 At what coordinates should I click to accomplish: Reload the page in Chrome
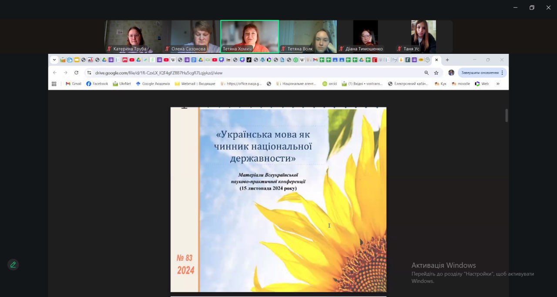coord(77,73)
